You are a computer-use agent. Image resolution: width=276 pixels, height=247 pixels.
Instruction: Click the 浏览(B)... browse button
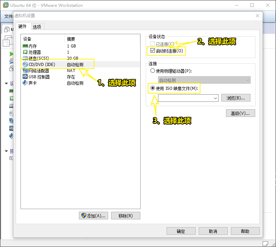236,98
